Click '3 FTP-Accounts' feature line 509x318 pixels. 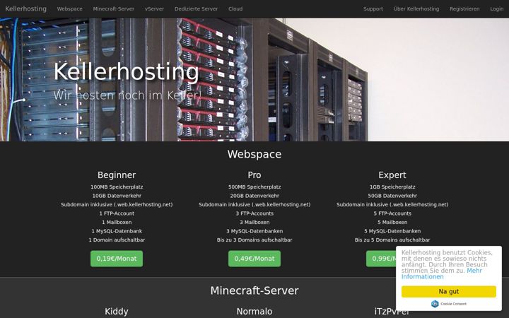(255, 213)
